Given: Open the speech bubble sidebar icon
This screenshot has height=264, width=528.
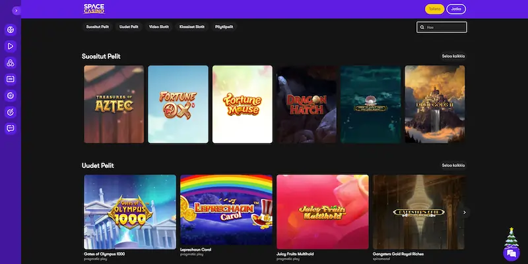Looking at the screenshot, I should (x=11, y=128).
